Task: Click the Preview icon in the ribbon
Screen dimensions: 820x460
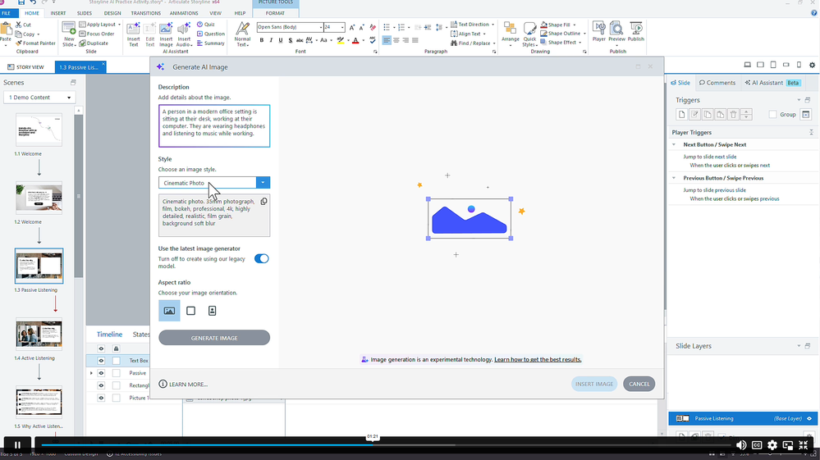Action: (616, 33)
